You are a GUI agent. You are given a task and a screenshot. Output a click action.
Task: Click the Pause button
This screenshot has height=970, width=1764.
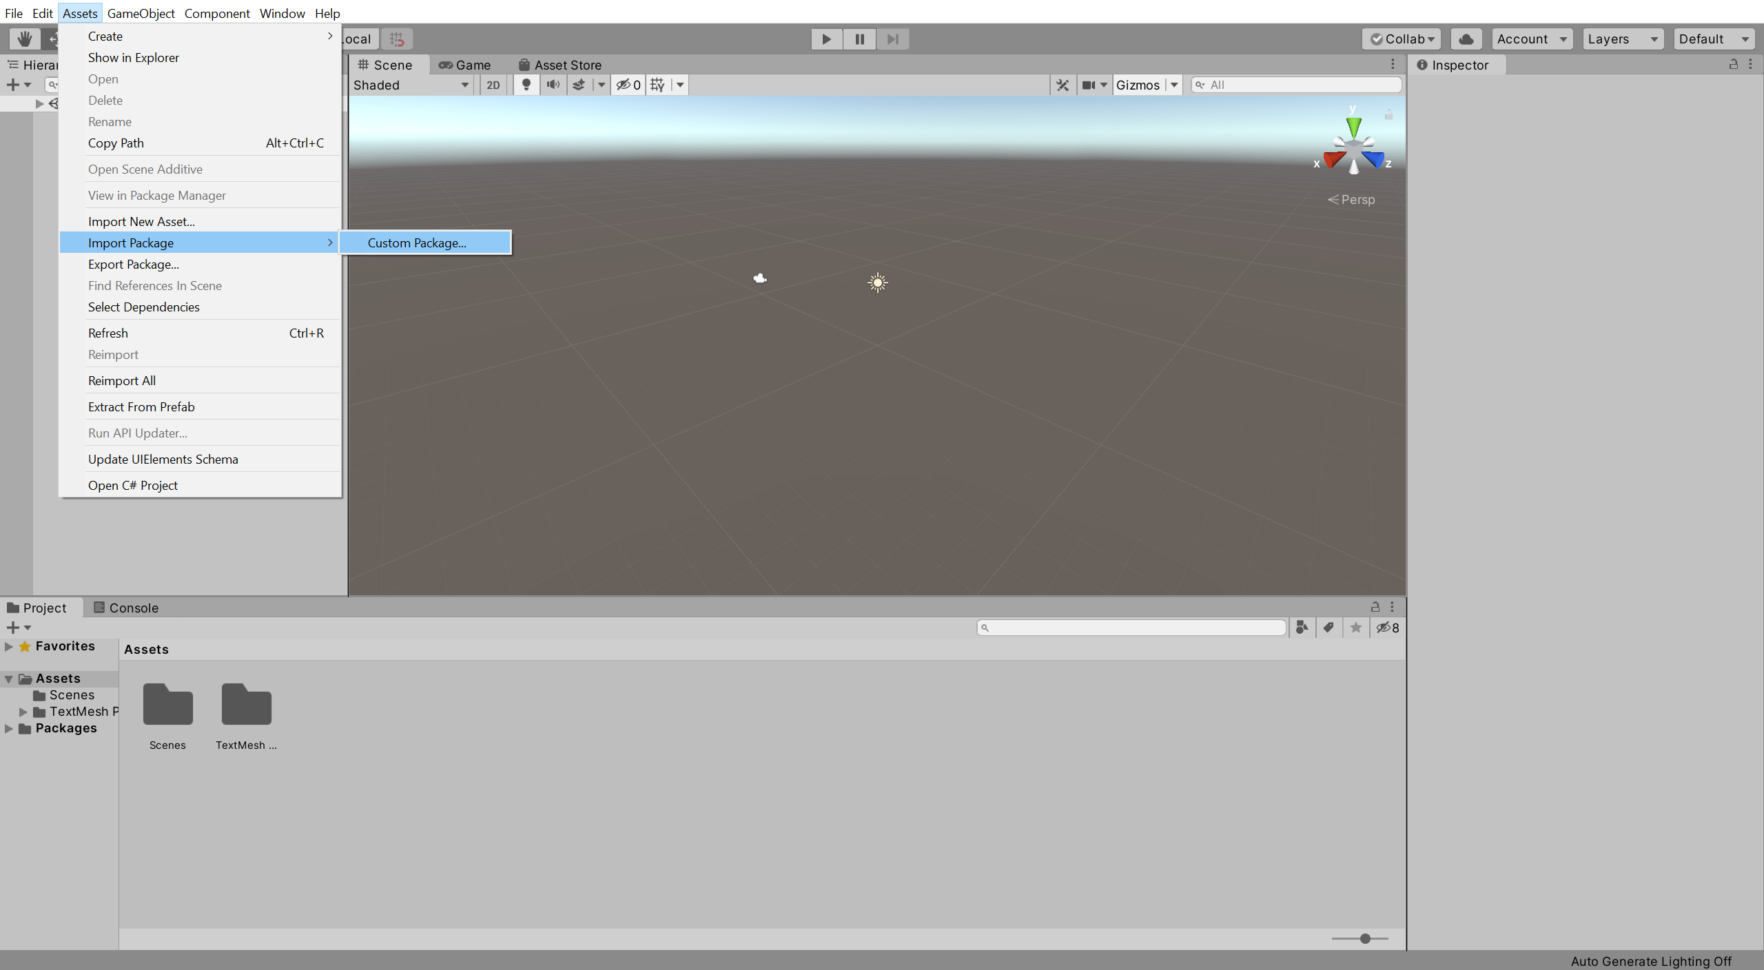tap(859, 39)
